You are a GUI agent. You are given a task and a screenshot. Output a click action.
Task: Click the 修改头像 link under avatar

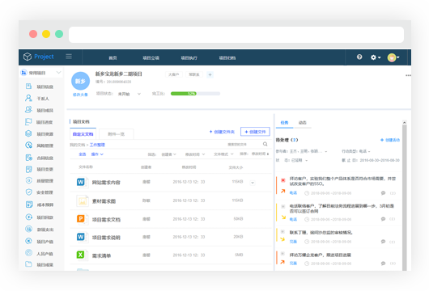[x=80, y=95]
